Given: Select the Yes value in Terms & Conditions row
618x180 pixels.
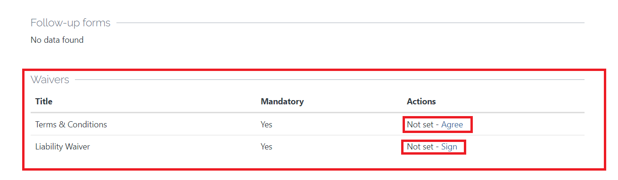Looking at the screenshot, I should click(266, 125).
